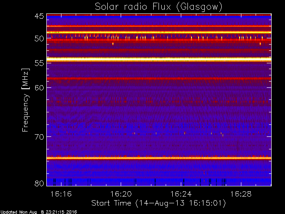Click the bright blue strip near 80 MHz
The image size is (285, 214).
159,182
